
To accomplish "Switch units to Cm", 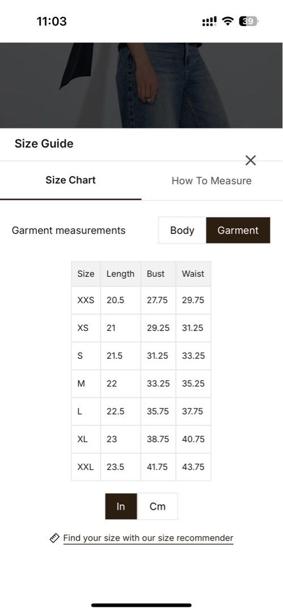I will tap(158, 506).
